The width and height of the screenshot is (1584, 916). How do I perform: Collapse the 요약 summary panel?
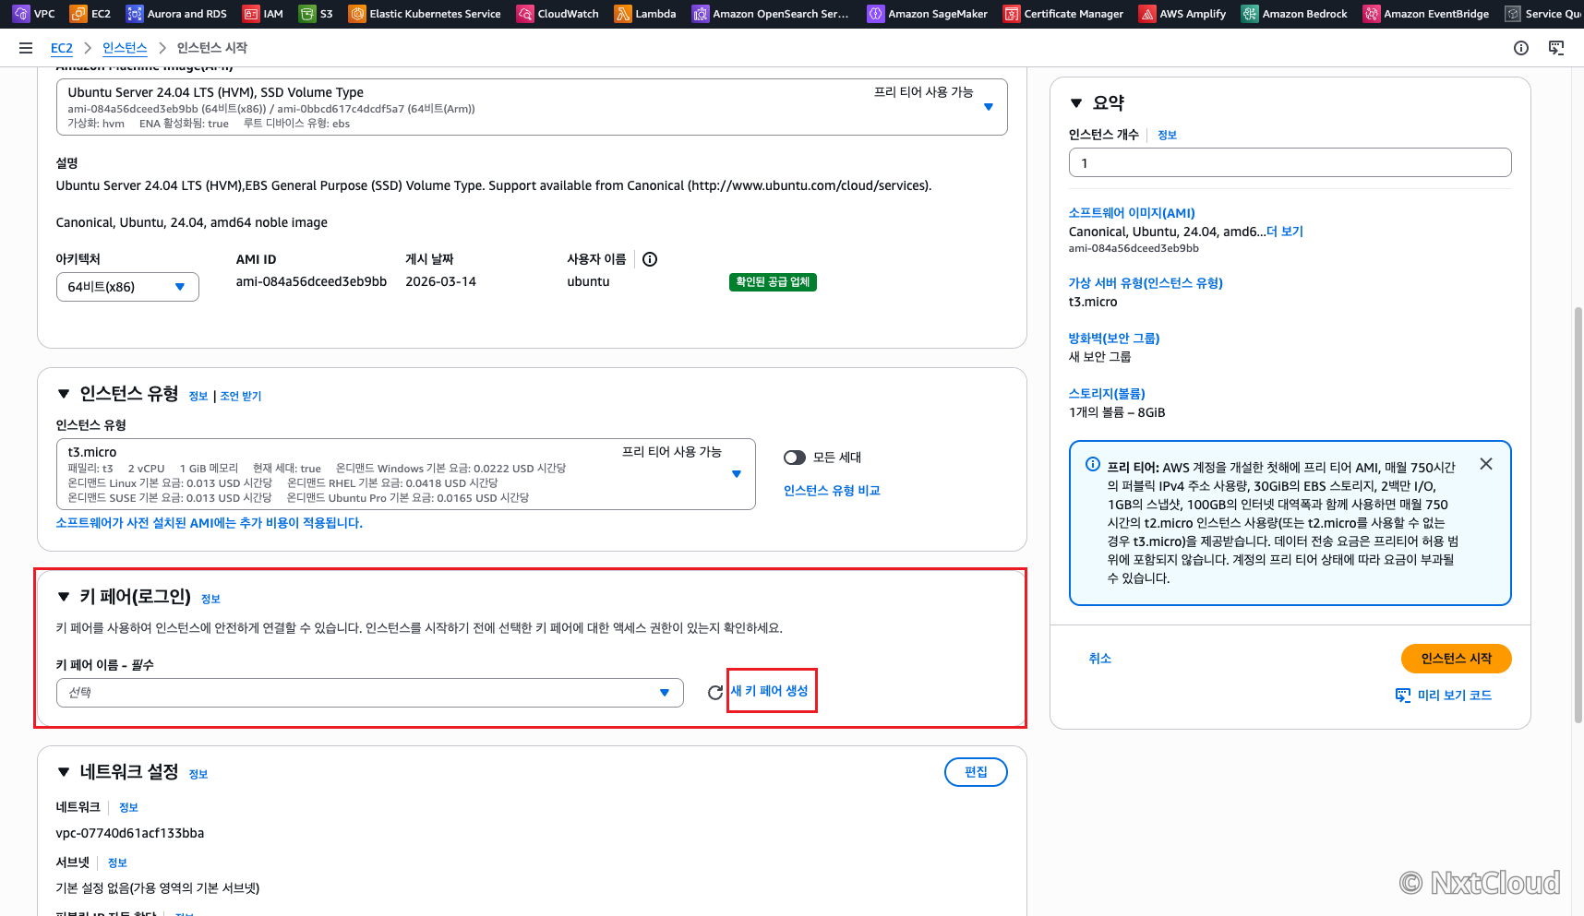1076,103
